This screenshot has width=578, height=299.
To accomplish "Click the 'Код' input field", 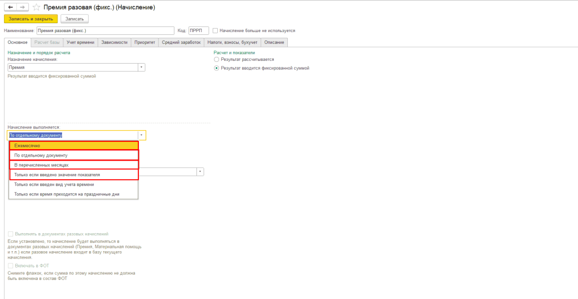I will [198, 30].
